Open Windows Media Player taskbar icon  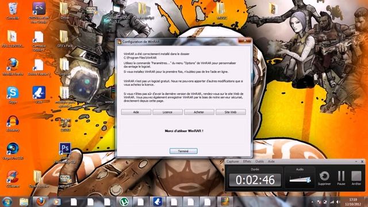pyautogui.click(x=57, y=202)
